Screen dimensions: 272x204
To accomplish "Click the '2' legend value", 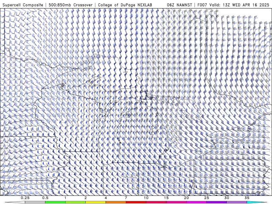I will point(86,198).
